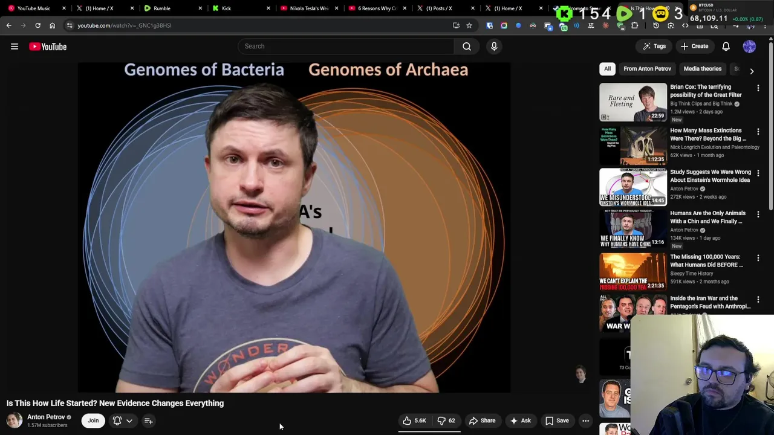View site information beside the URL
774x435 pixels.
(x=70, y=25)
